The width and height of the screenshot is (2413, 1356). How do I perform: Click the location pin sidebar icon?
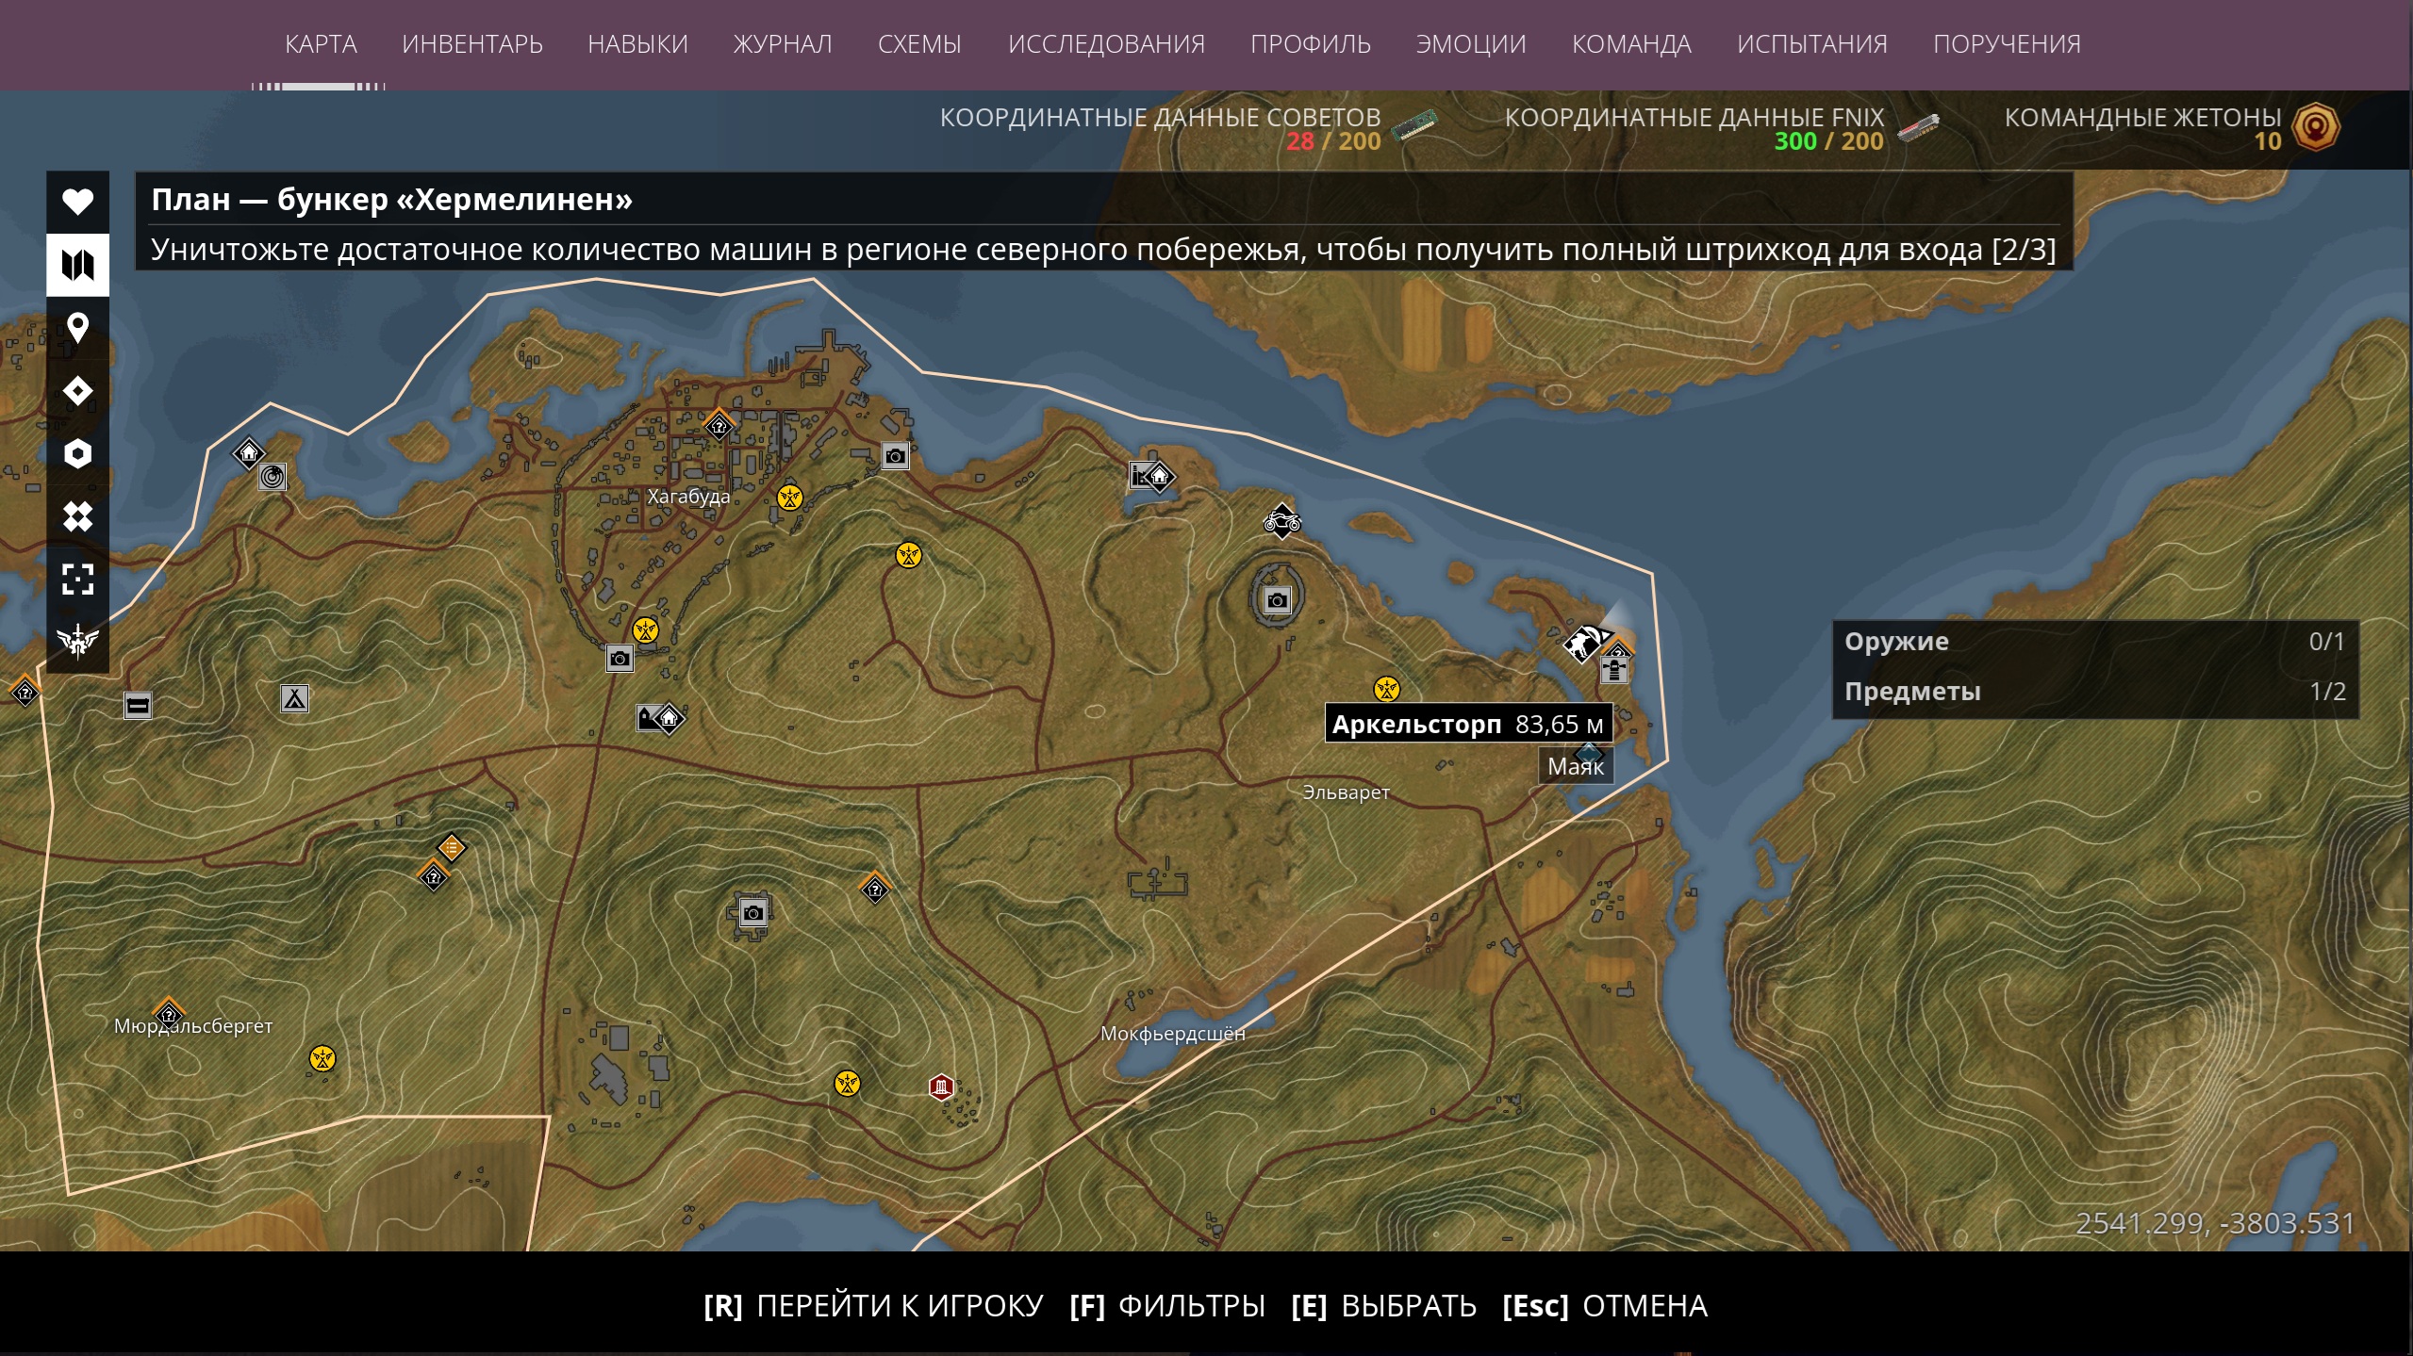[77, 328]
